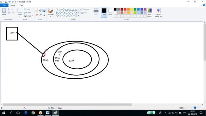The height and width of the screenshot is (116, 206).
Task: Select the Pentagon shape
Action: click(64, 13)
